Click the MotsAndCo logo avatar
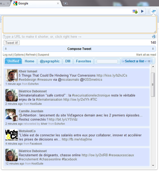 [x=12, y=135]
